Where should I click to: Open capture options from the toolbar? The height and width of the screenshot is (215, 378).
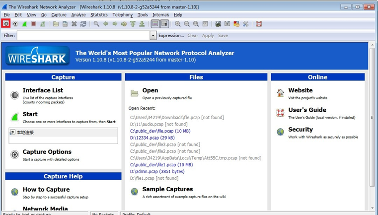15,24
